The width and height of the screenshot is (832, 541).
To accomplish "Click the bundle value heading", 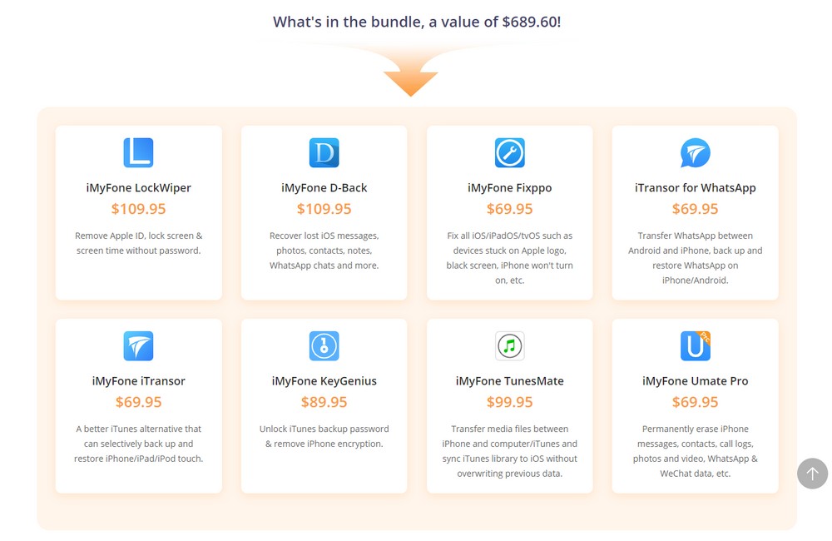I will pyautogui.click(x=417, y=22).
